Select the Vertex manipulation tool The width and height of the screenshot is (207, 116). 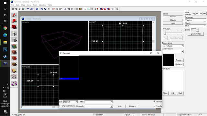[x=14, y=77]
